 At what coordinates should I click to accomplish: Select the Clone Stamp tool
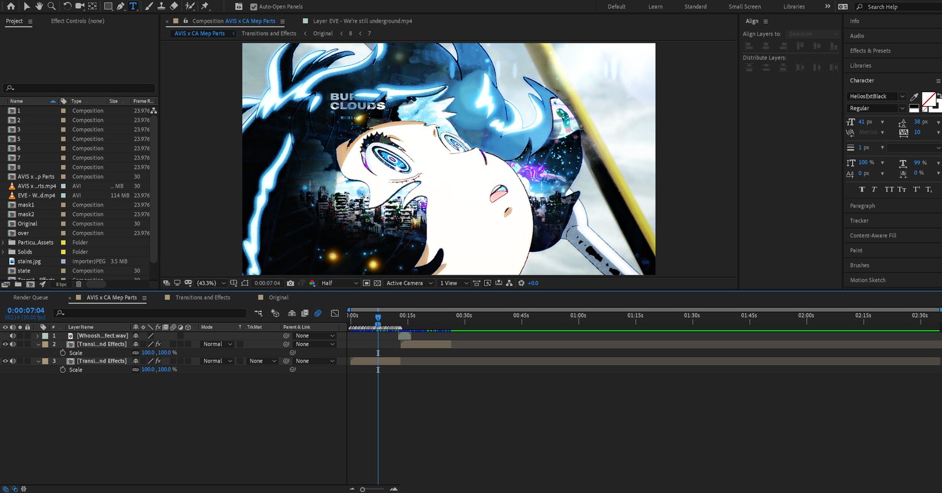(161, 6)
